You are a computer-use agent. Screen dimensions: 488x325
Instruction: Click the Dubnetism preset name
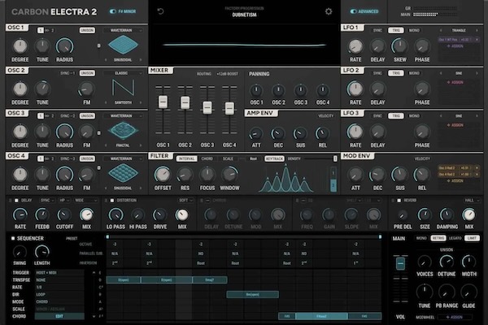point(244,15)
